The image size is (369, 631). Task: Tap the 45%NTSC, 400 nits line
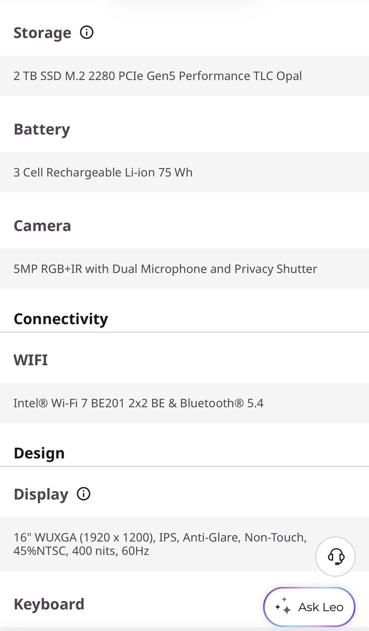81,551
